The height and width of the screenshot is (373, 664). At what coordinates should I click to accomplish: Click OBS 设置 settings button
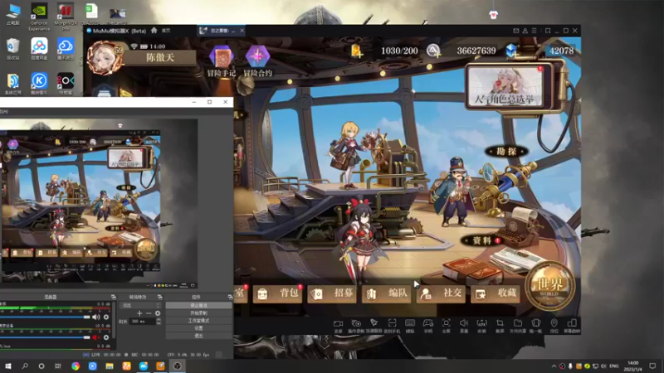point(198,327)
